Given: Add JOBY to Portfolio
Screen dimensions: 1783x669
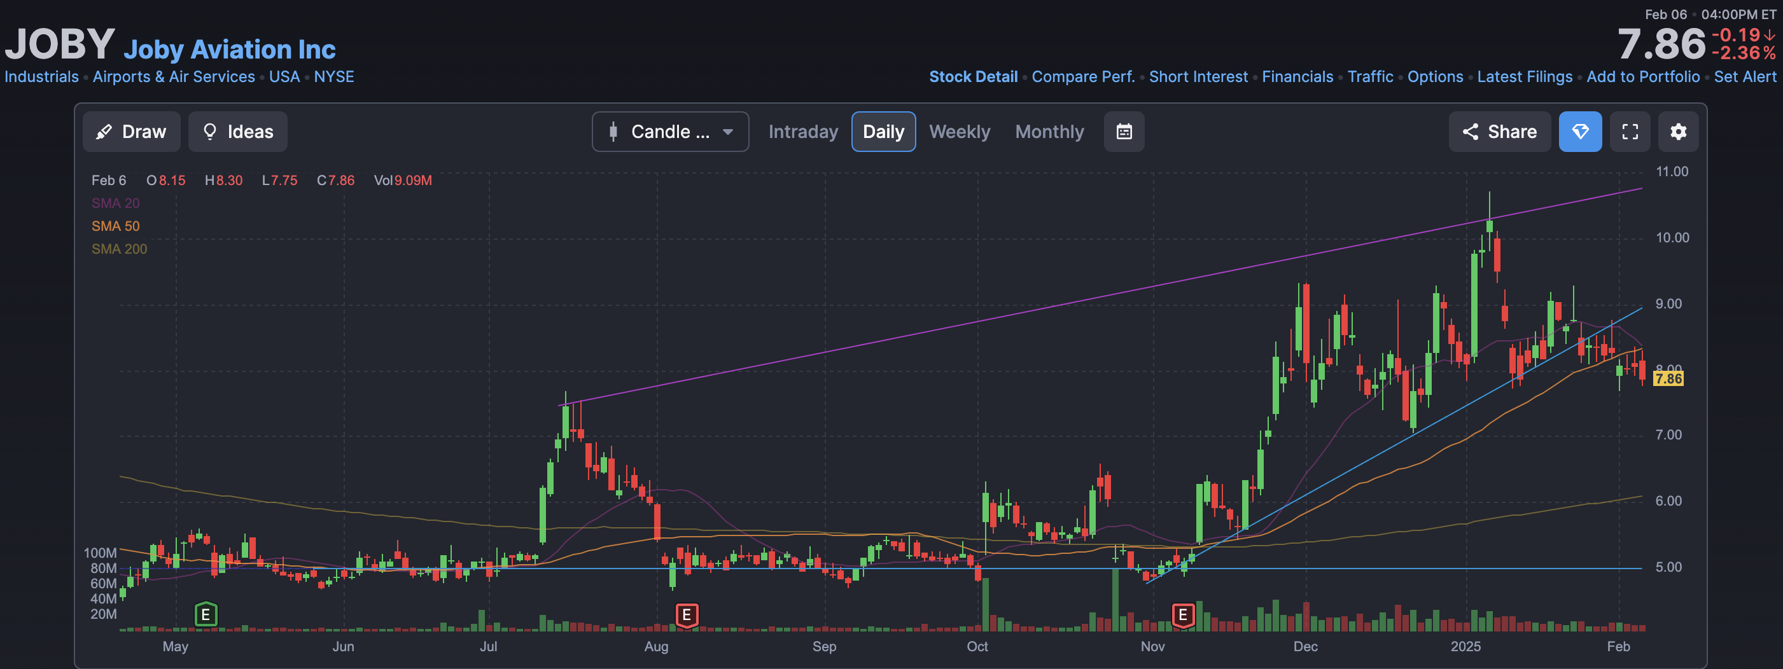Looking at the screenshot, I should point(1643,77).
